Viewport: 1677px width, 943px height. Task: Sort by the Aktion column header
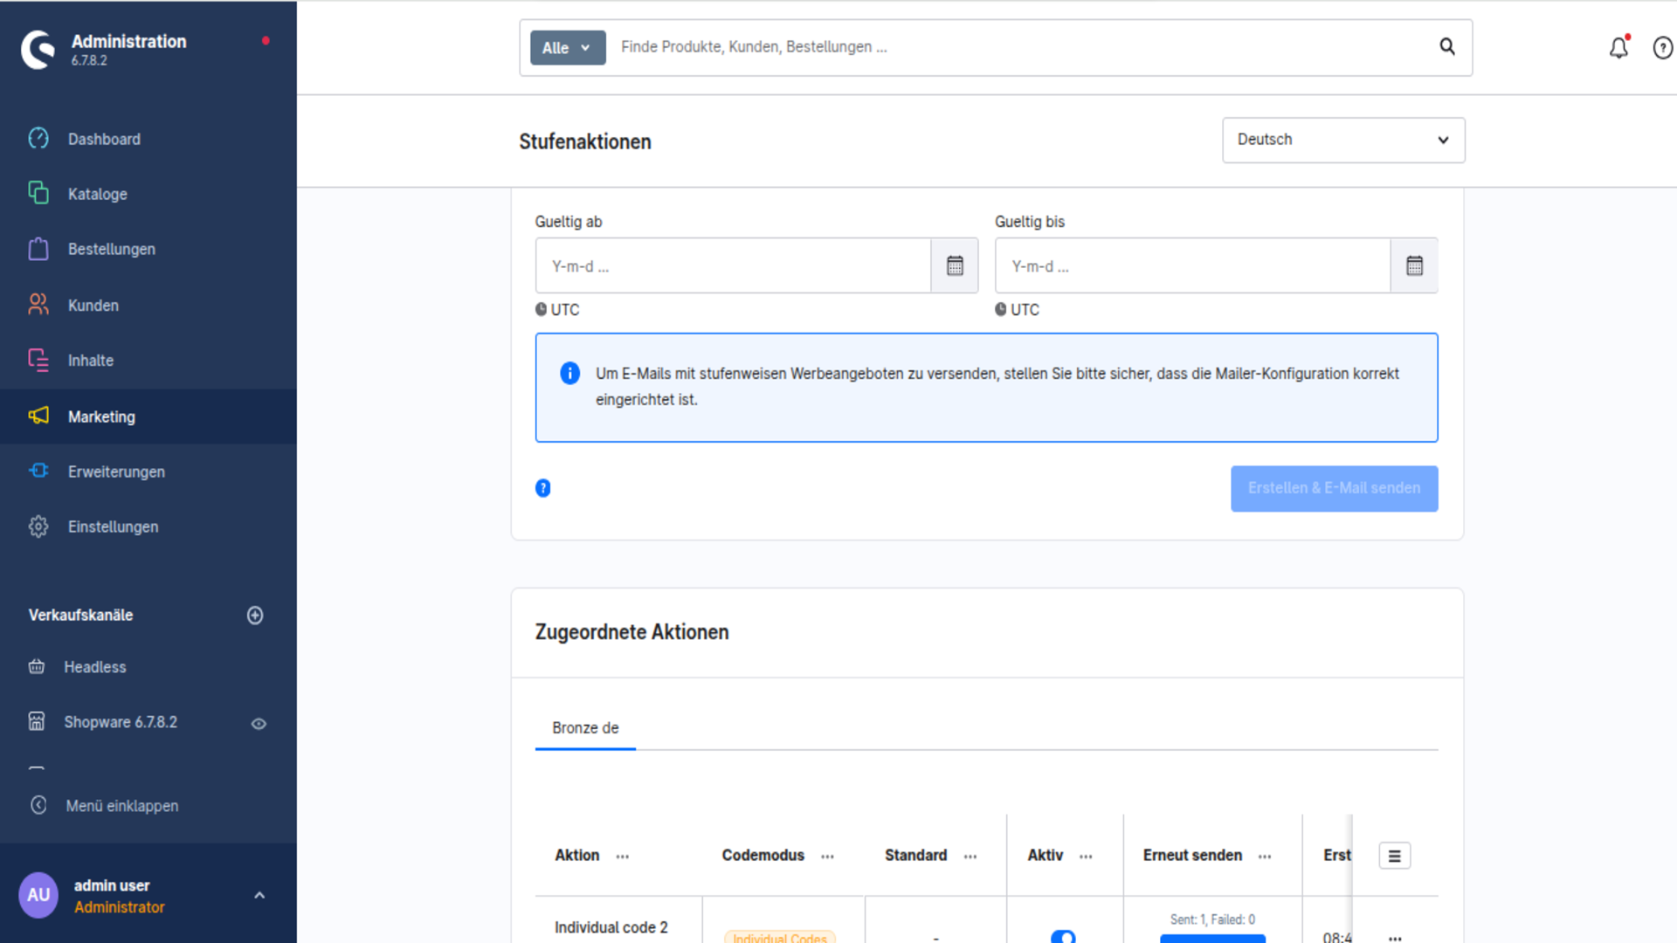576,856
